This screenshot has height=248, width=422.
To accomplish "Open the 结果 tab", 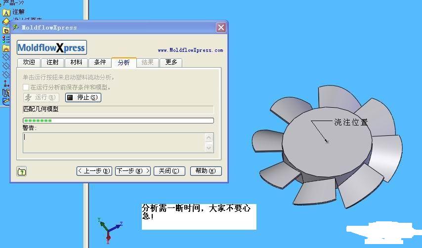I will click(x=147, y=62).
